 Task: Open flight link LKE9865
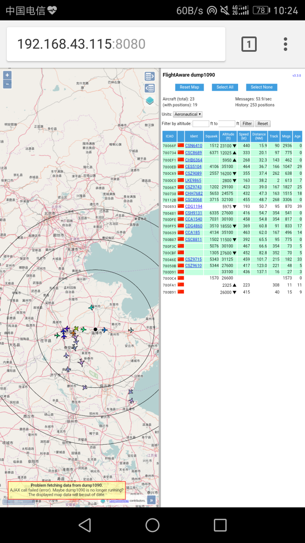click(193, 180)
